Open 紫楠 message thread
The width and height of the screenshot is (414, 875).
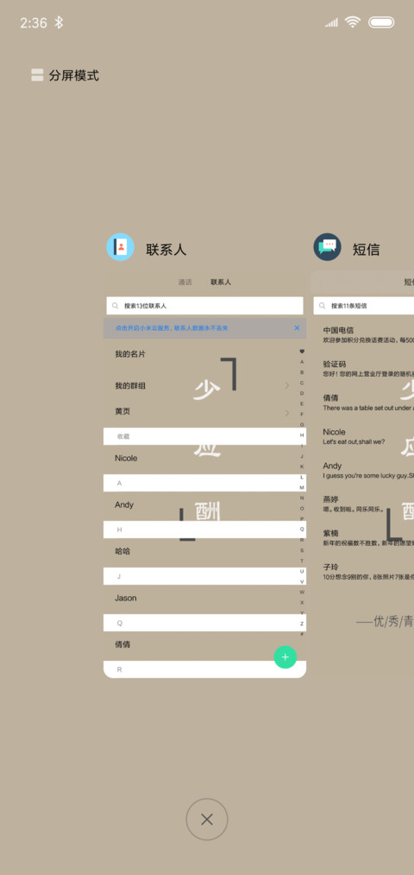363,538
